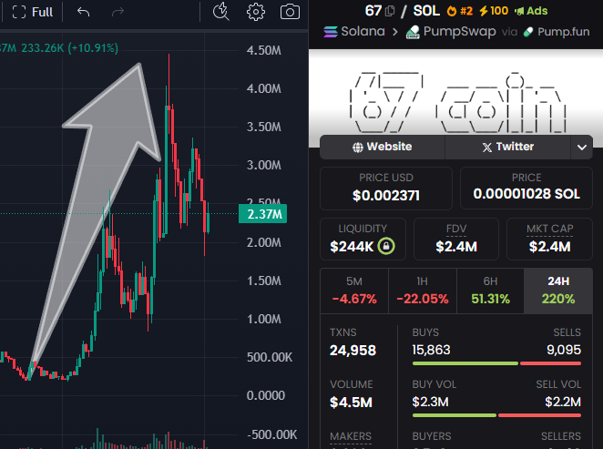Image resolution: width=603 pixels, height=449 pixels.
Task: Click the LIQUIDITY $244K value
Action: point(352,247)
